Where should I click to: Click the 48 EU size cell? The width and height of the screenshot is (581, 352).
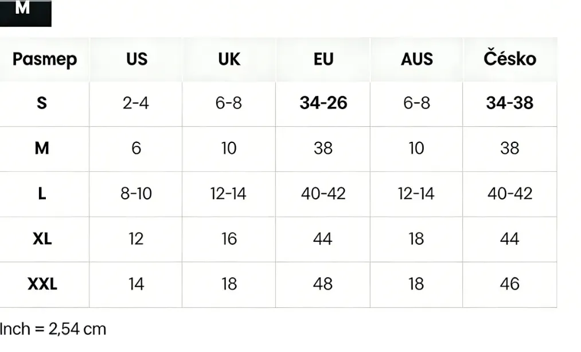coord(323,284)
